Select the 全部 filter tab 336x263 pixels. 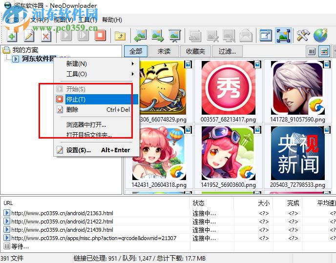(x=136, y=51)
